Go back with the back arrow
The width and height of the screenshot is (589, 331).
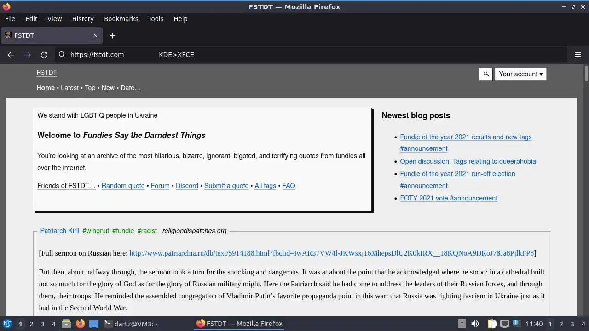pyautogui.click(x=11, y=55)
